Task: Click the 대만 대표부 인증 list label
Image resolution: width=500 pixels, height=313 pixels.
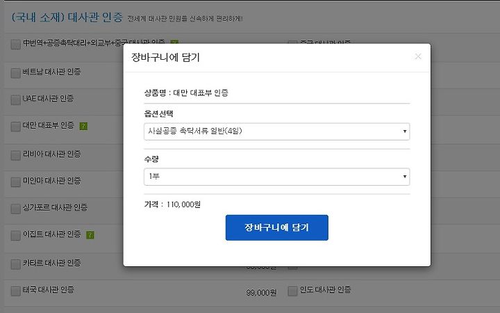Action: (x=49, y=125)
